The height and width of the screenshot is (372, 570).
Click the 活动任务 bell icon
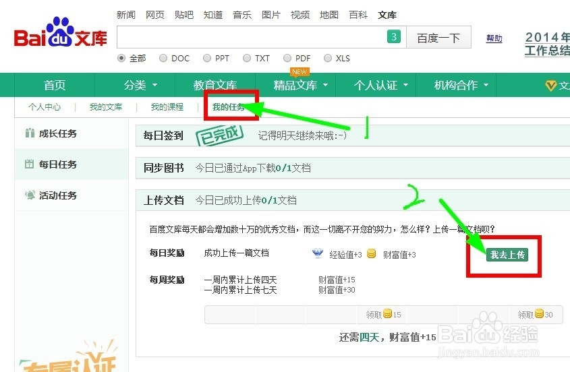tap(30, 195)
